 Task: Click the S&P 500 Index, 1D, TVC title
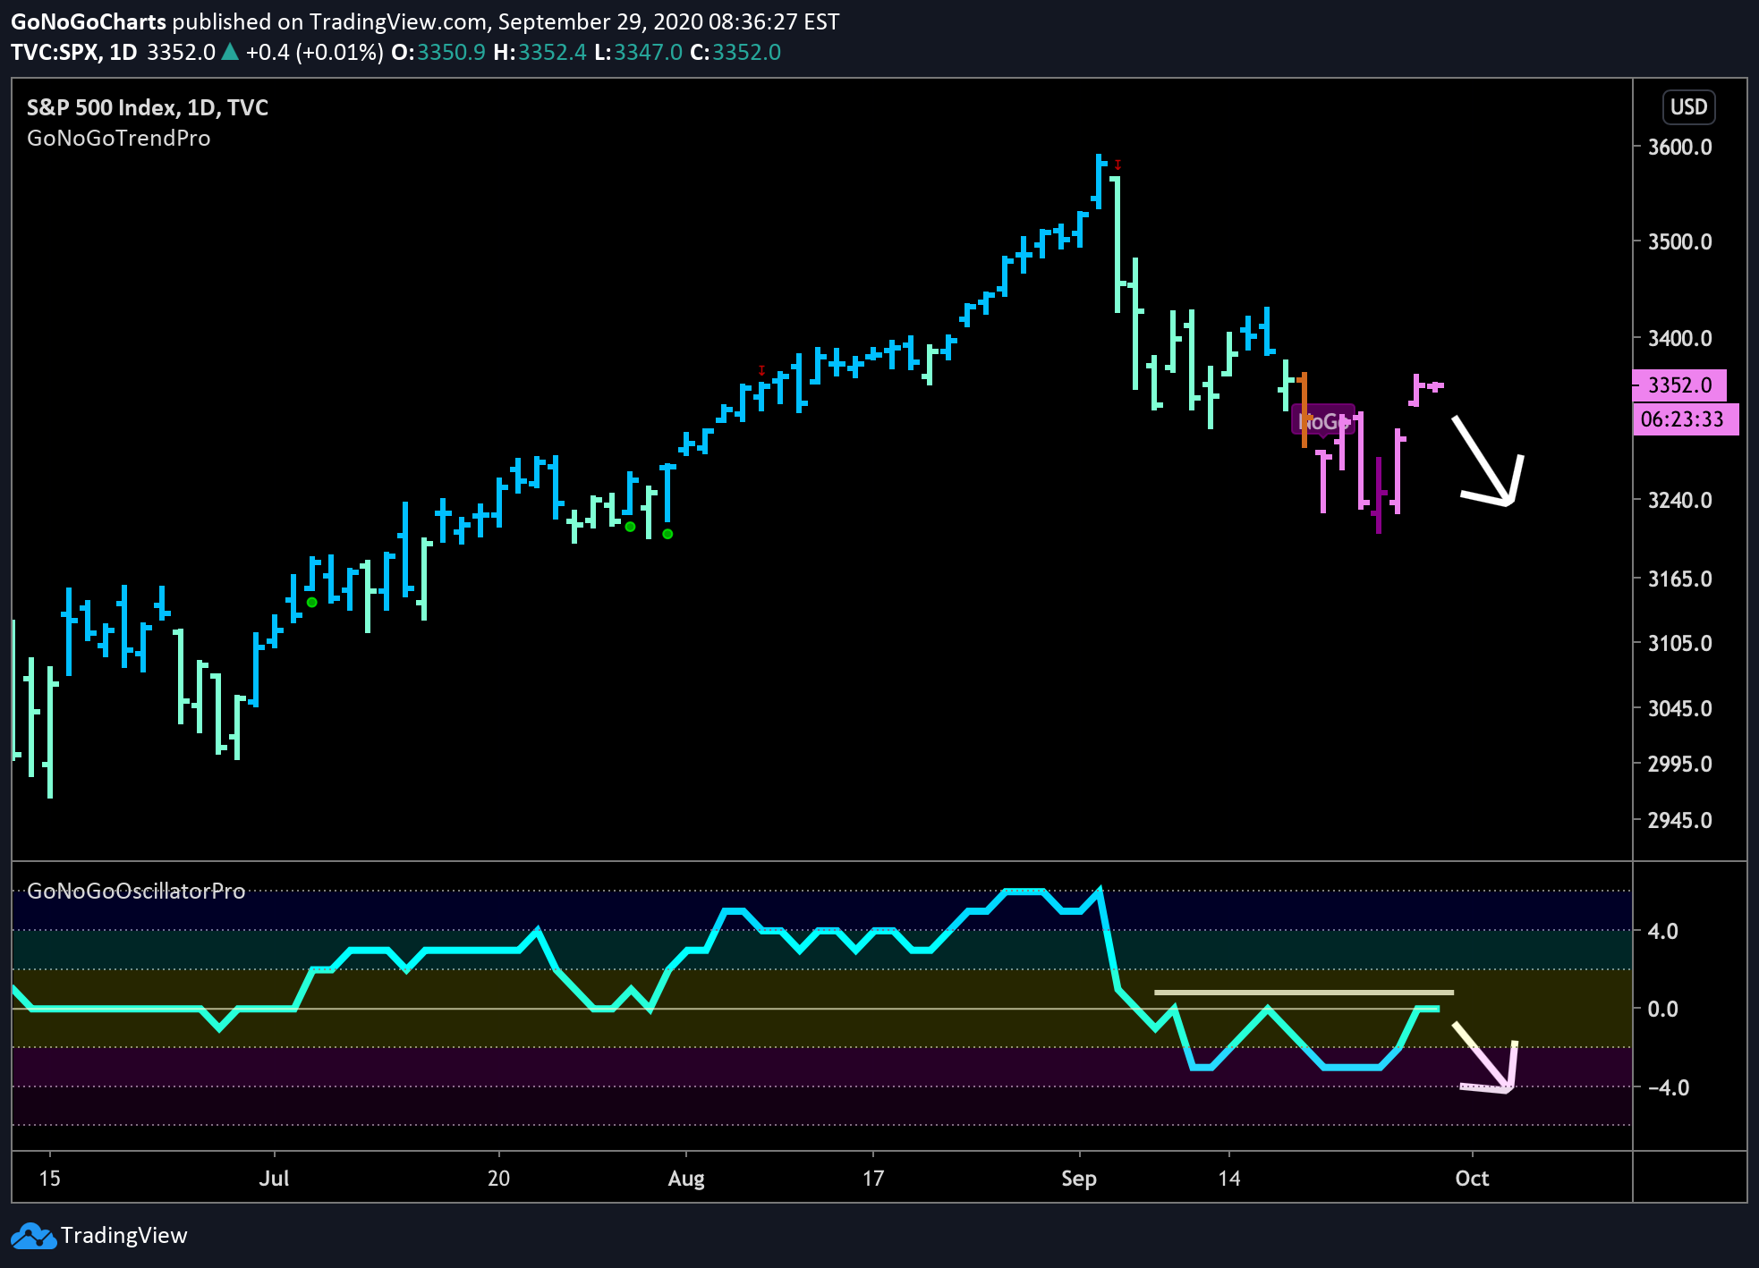click(148, 107)
